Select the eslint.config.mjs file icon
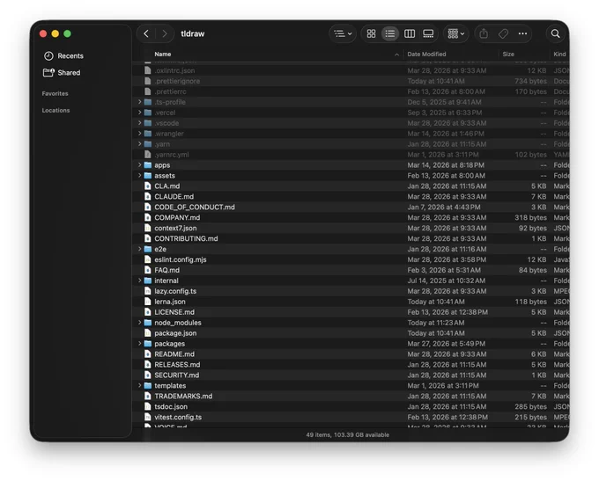Screen dimensions: 599x481 click(x=148, y=259)
